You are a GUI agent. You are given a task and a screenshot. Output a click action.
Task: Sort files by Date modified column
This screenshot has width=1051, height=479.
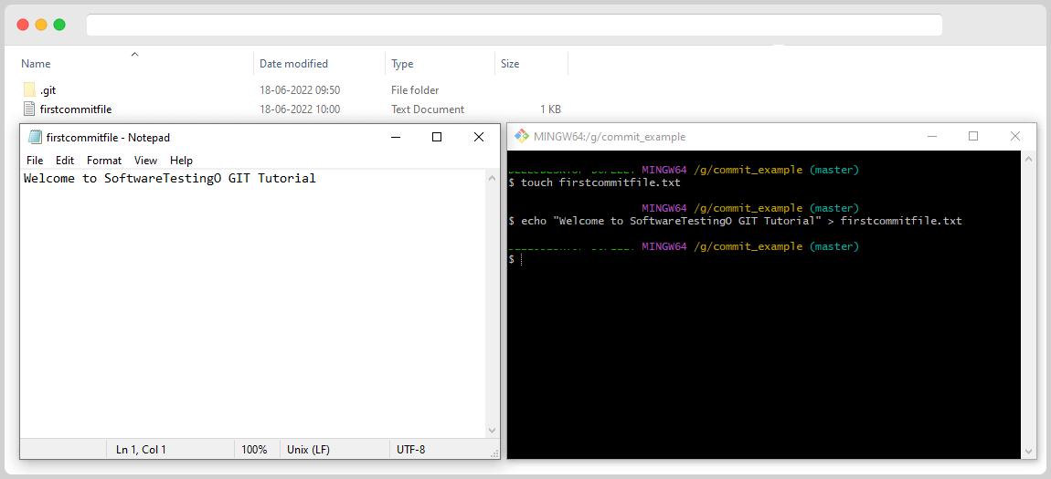[293, 64]
